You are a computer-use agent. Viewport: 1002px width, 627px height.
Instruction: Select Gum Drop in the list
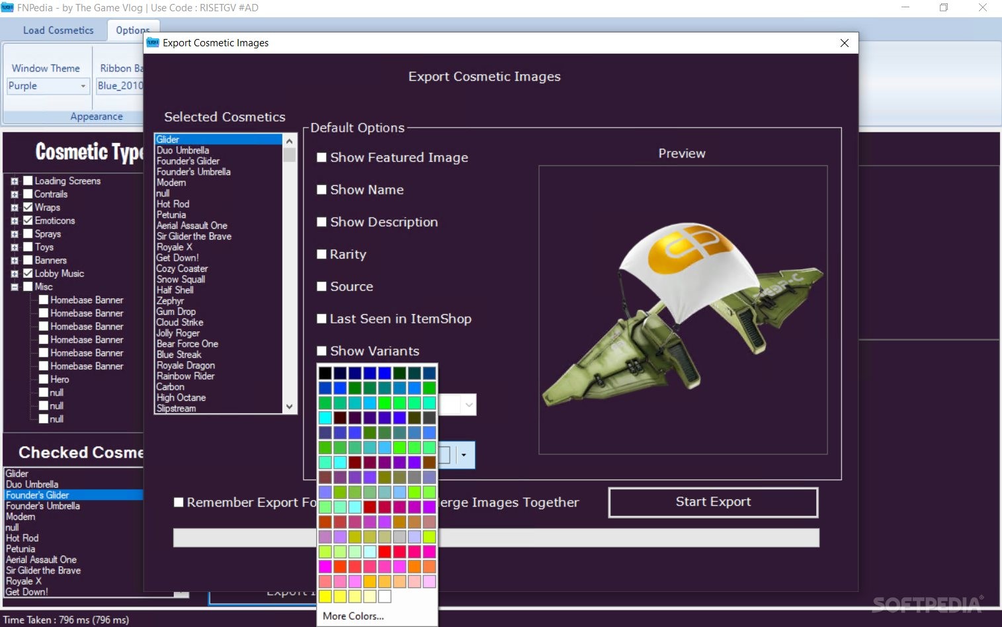pos(176,312)
